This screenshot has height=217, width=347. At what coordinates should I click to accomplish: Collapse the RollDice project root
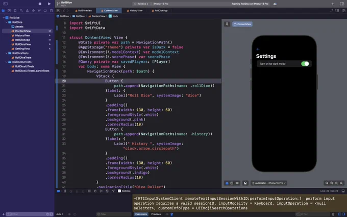[x=4, y=18]
